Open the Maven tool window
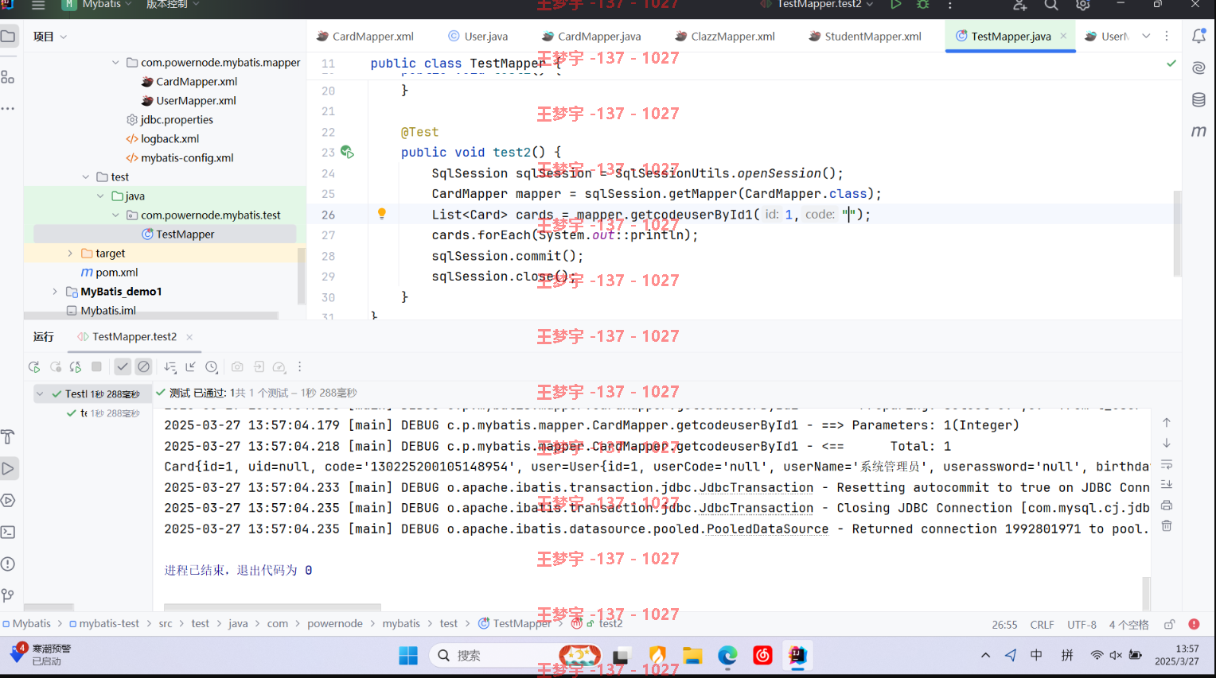This screenshot has width=1216, height=678. pos(1198,131)
